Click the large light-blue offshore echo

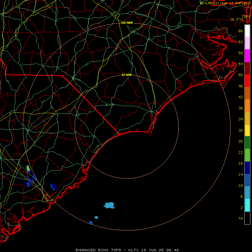coord(109,206)
